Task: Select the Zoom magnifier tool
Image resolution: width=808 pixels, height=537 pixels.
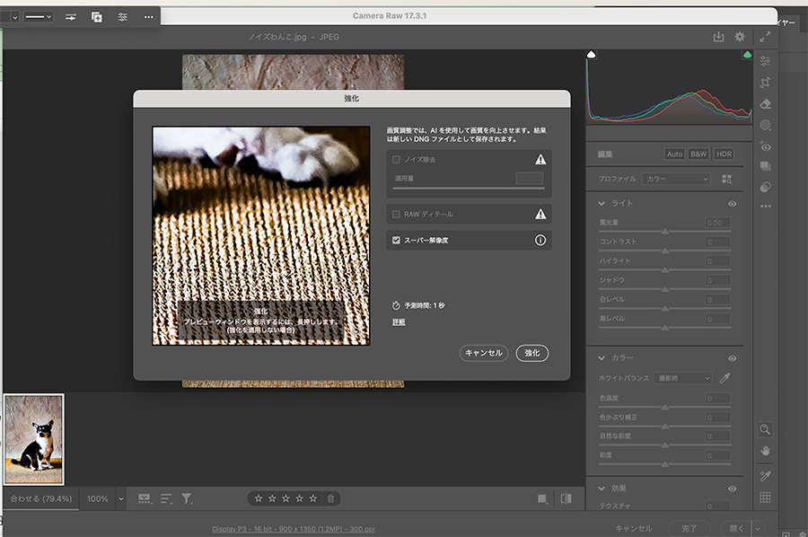Action: pos(765,429)
